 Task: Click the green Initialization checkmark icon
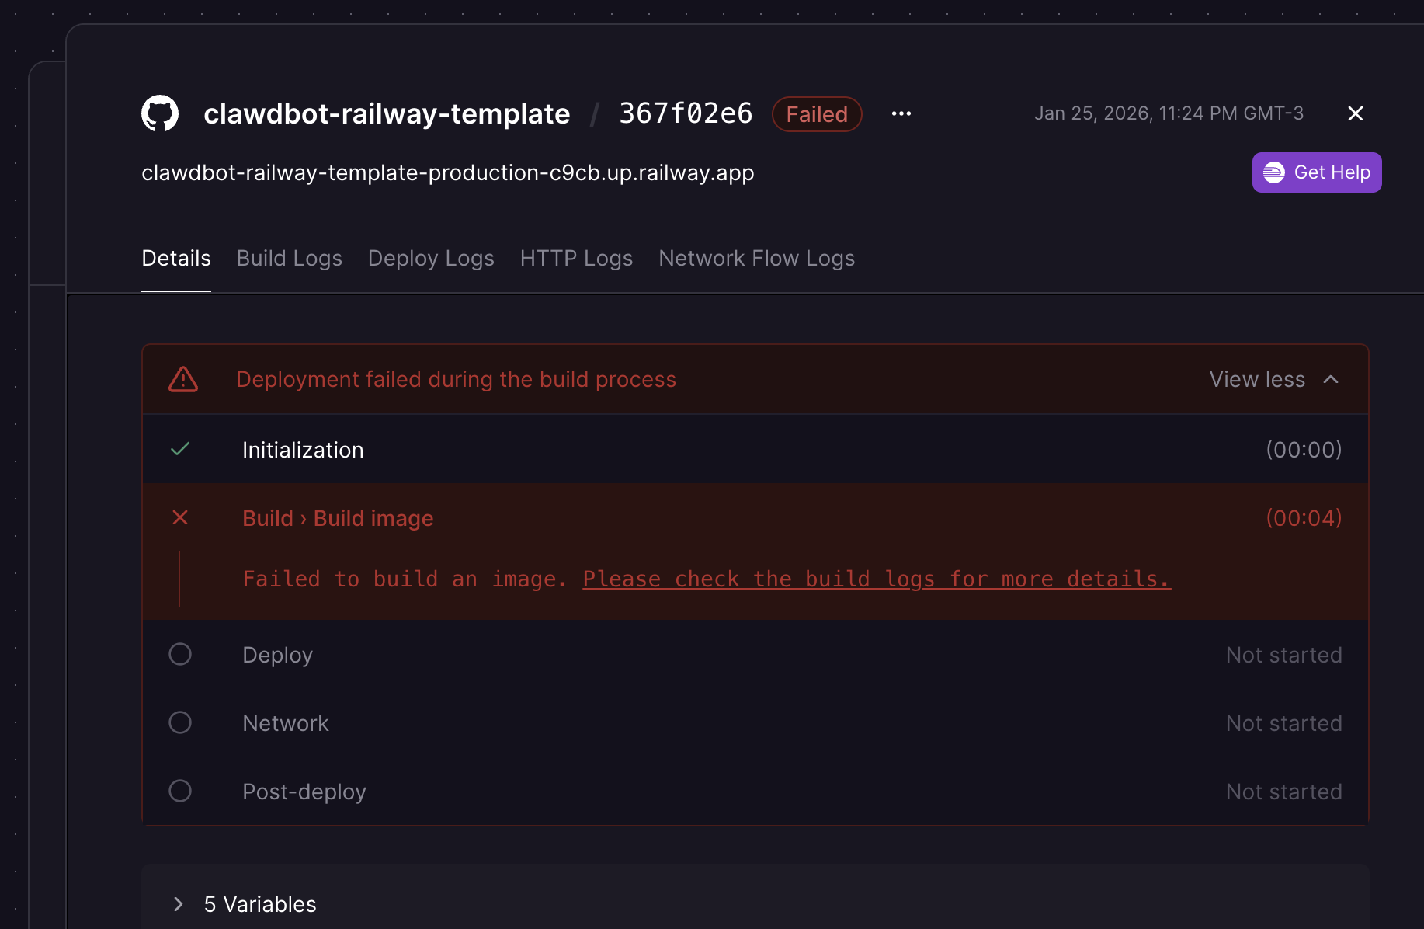point(180,449)
